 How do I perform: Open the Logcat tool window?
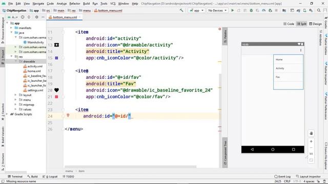pyautogui.click(x=50, y=176)
